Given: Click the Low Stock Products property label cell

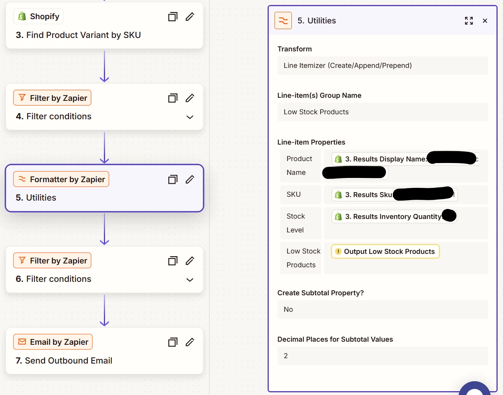Looking at the screenshot, I should (301, 258).
